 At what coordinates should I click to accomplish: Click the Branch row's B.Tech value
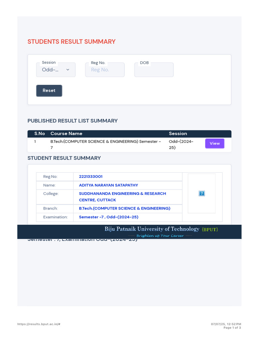tap(124, 208)
